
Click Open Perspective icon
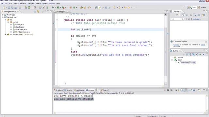coord(188,7)
